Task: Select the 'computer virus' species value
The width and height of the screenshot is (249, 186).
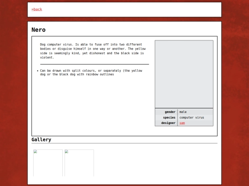Action: coord(192,118)
